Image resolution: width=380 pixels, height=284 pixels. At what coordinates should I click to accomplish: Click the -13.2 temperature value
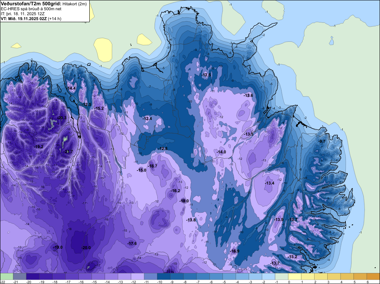pyautogui.click(x=293, y=257)
